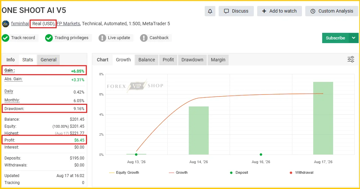Open Custom Analysis

[331, 11]
